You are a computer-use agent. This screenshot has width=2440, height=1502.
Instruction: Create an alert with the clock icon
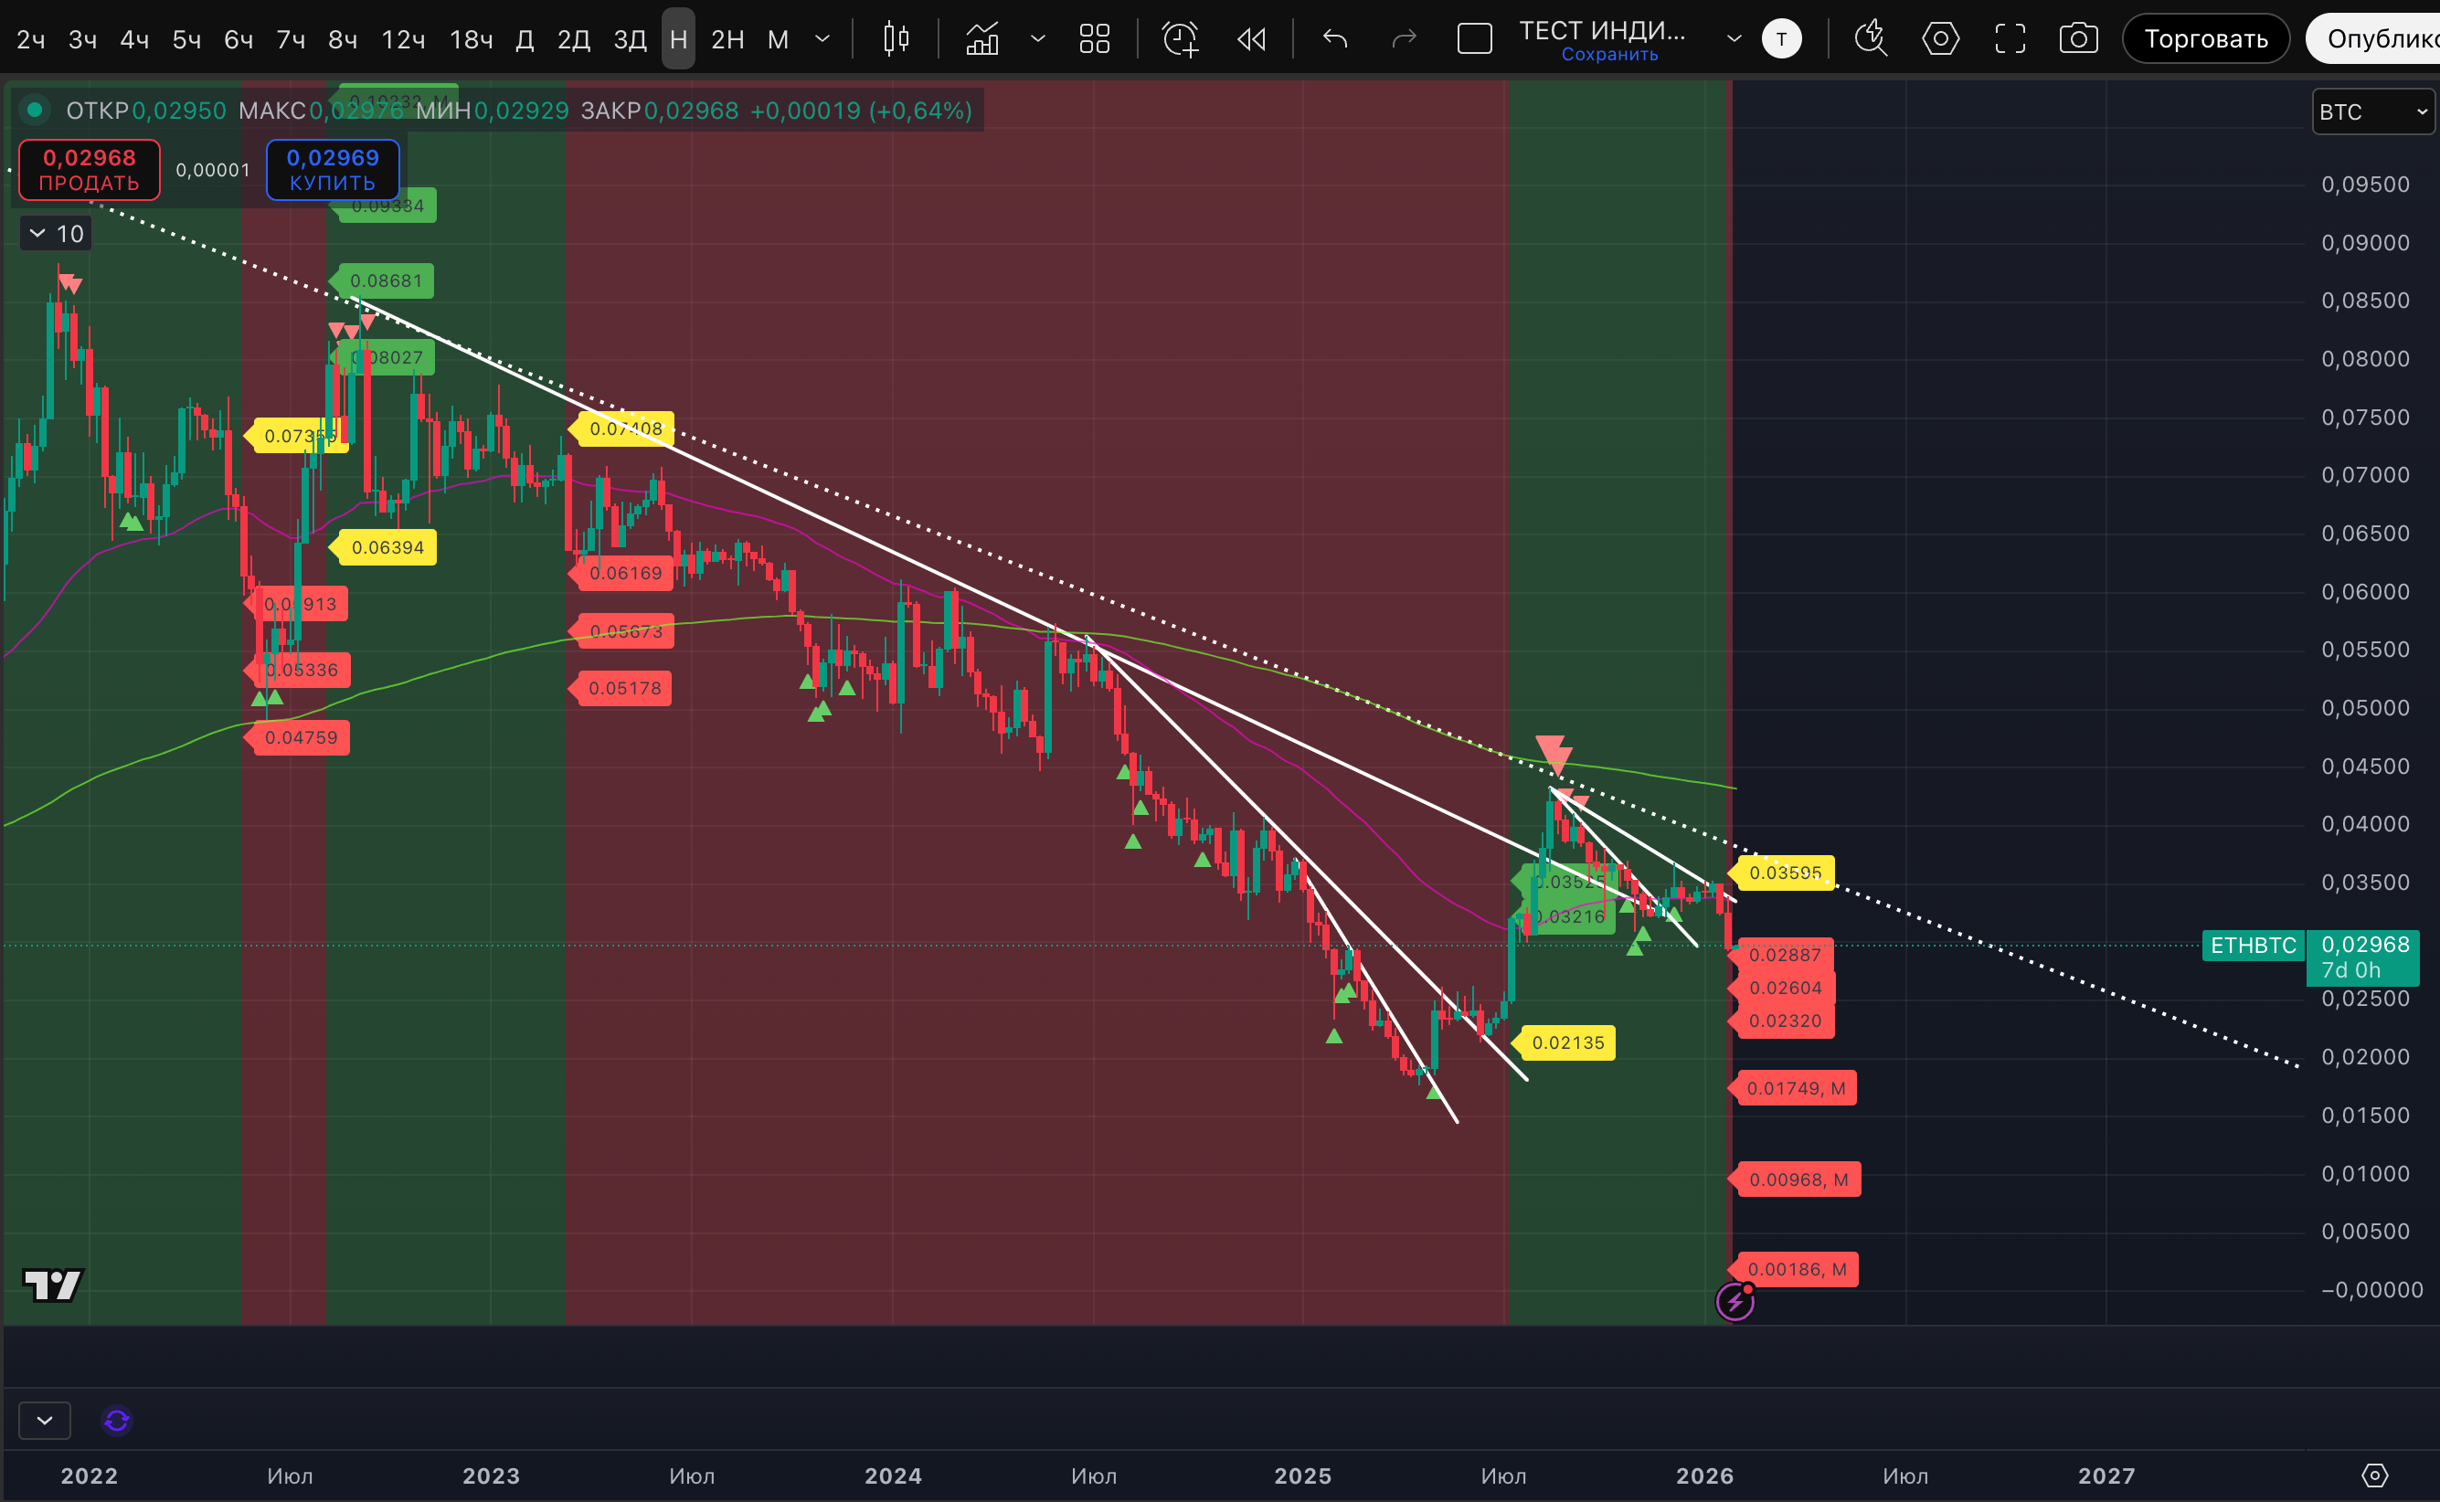(1181, 38)
